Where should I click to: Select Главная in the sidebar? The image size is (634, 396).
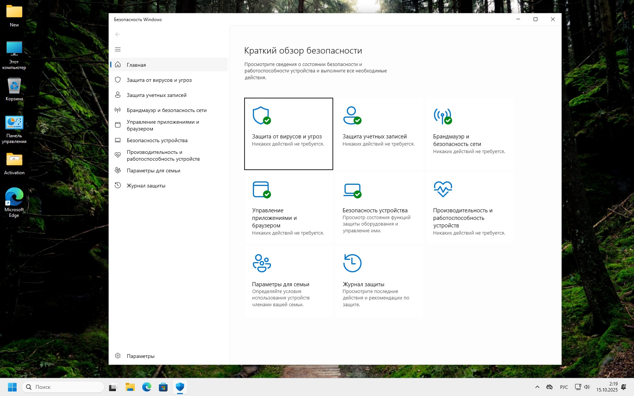[x=136, y=65]
